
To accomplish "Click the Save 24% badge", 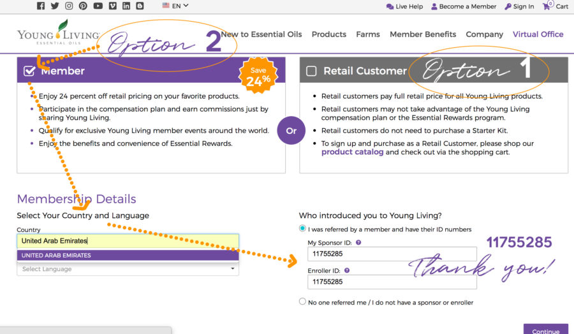I will point(258,76).
